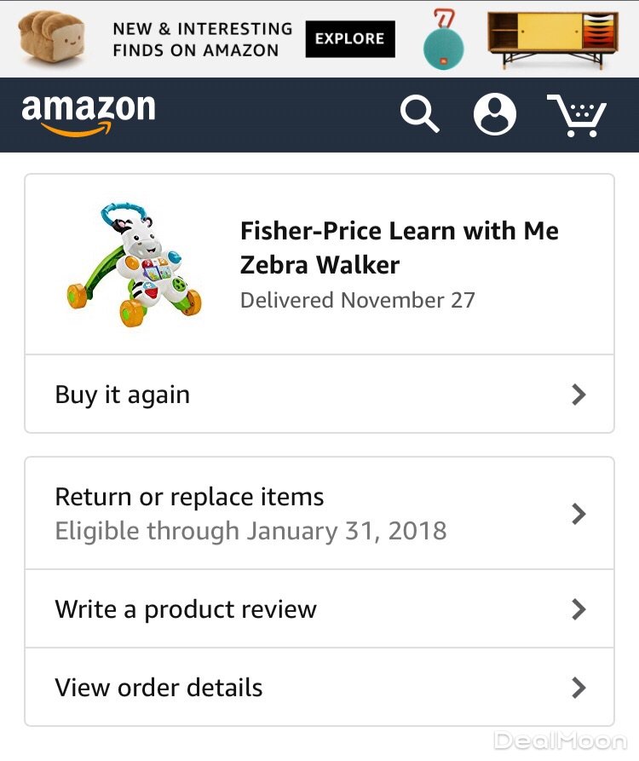This screenshot has height=761, width=639.
Task: Expand the Return or replace items chevron
Action: click(x=579, y=514)
